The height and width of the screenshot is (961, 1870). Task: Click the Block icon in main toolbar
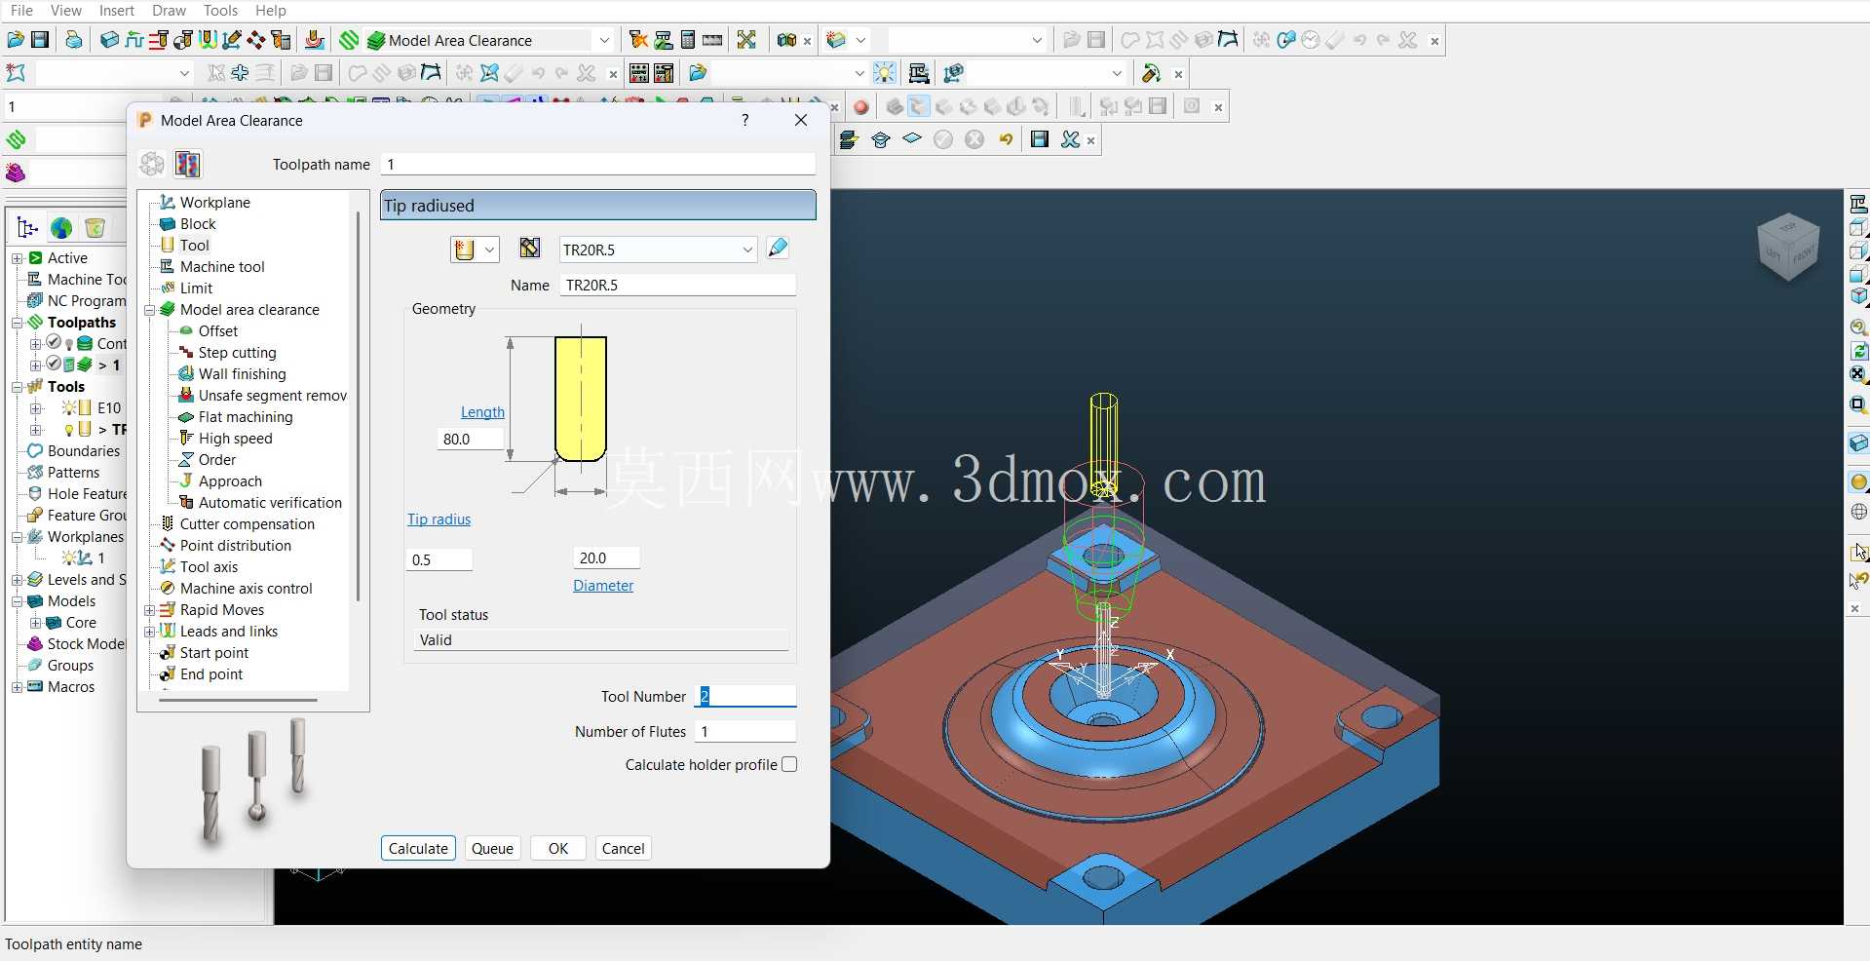coord(109,40)
